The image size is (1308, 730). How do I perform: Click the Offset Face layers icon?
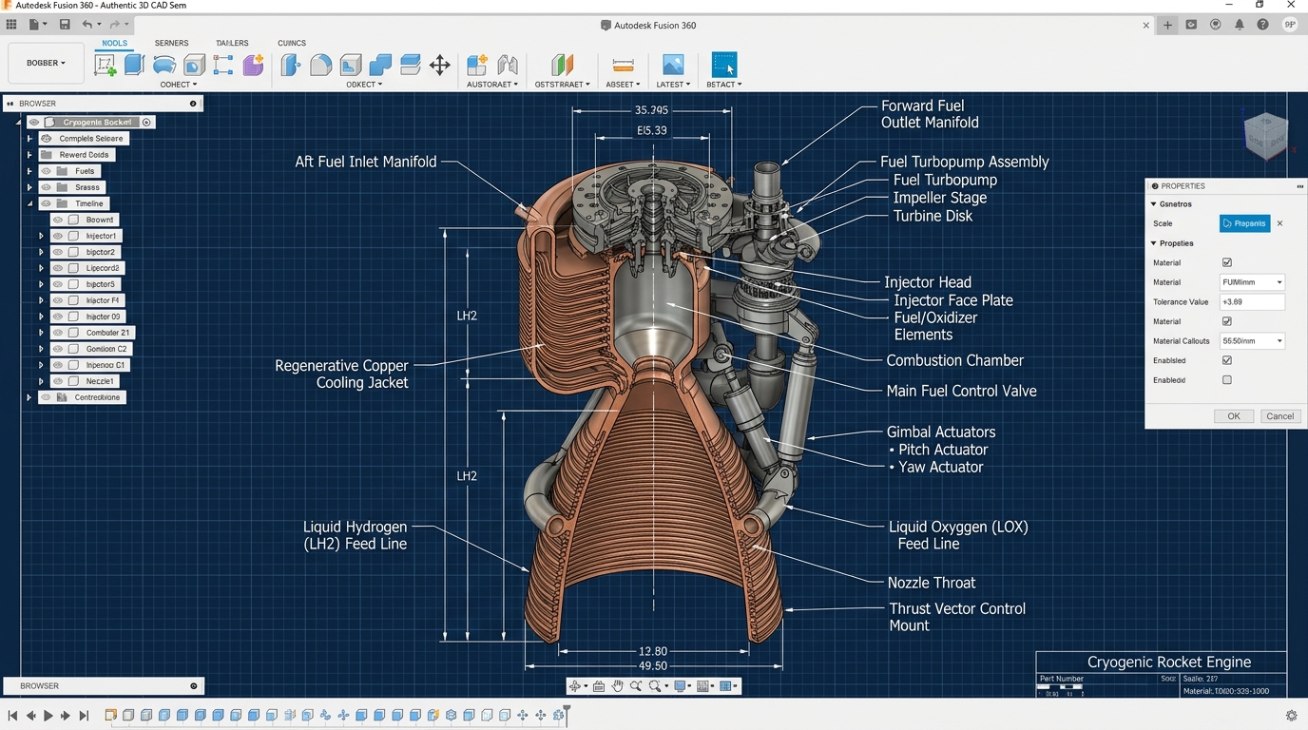pos(411,65)
